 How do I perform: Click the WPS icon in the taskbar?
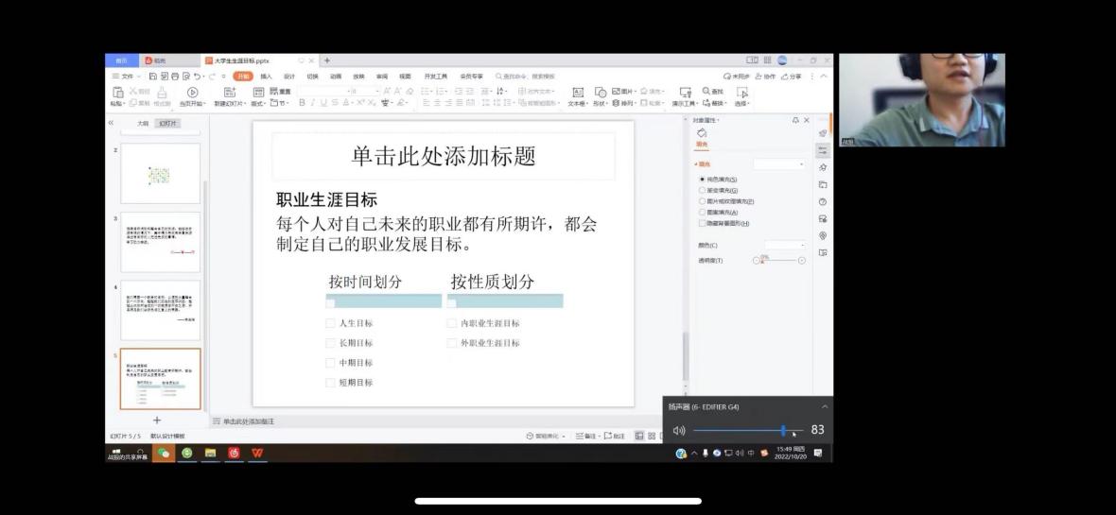(258, 453)
